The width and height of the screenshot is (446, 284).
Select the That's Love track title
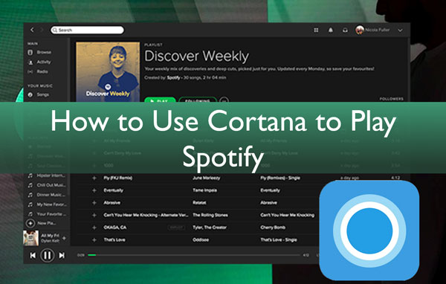114,240
